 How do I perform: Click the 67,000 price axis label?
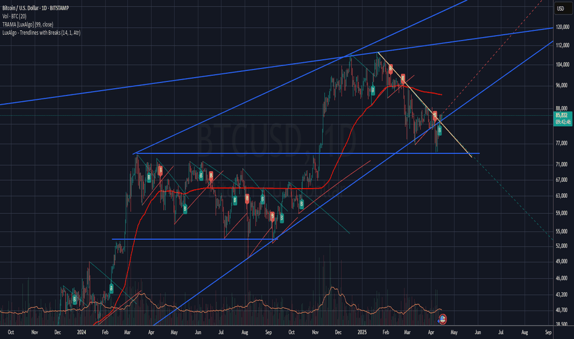click(561, 179)
